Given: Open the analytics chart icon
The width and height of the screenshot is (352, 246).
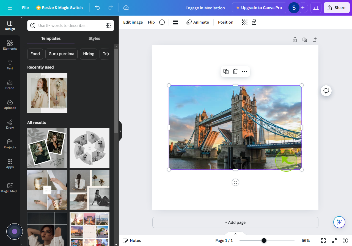Looking at the screenshot, I should click(x=316, y=8).
